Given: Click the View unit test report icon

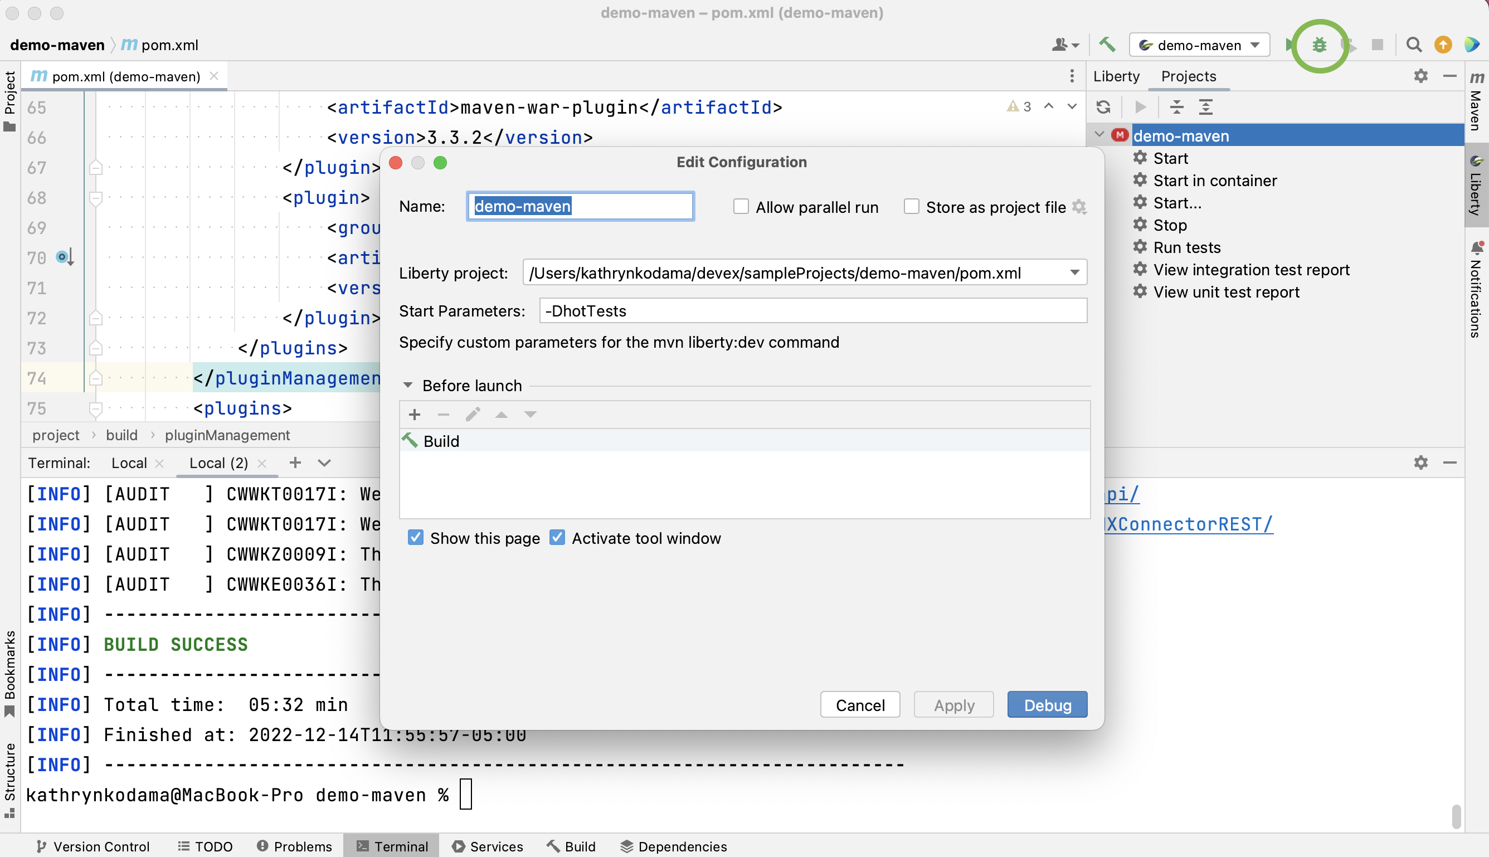Looking at the screenshot, I should [x=1138, y=291].
